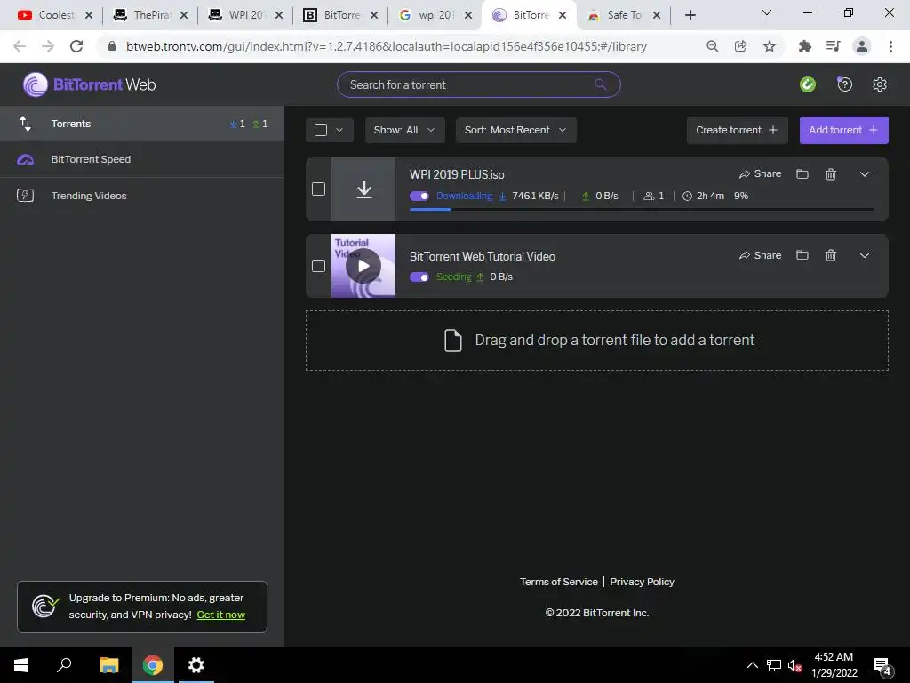910x683 pixels.
Task: Open the notification center icon
Action: (882, 666)
